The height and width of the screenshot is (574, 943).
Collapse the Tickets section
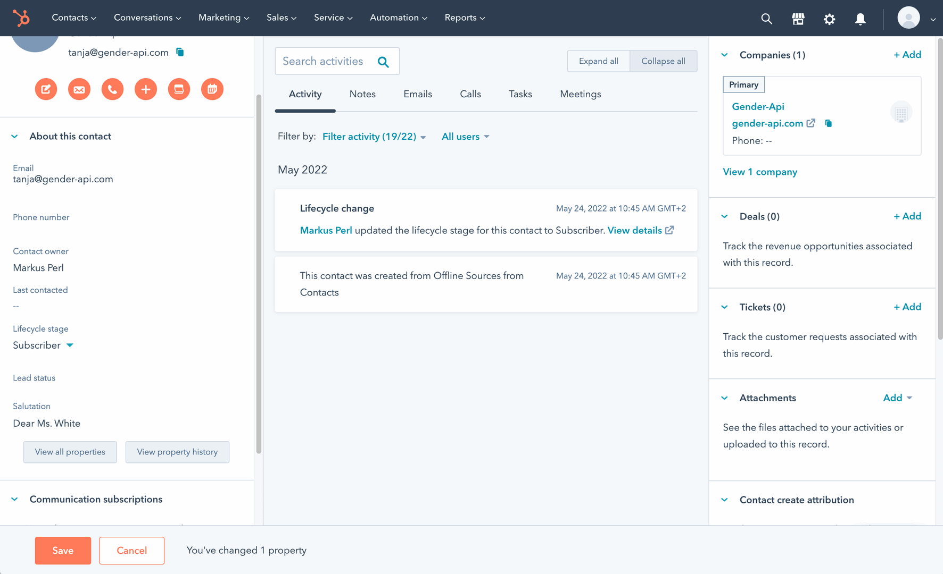(724, 307)
